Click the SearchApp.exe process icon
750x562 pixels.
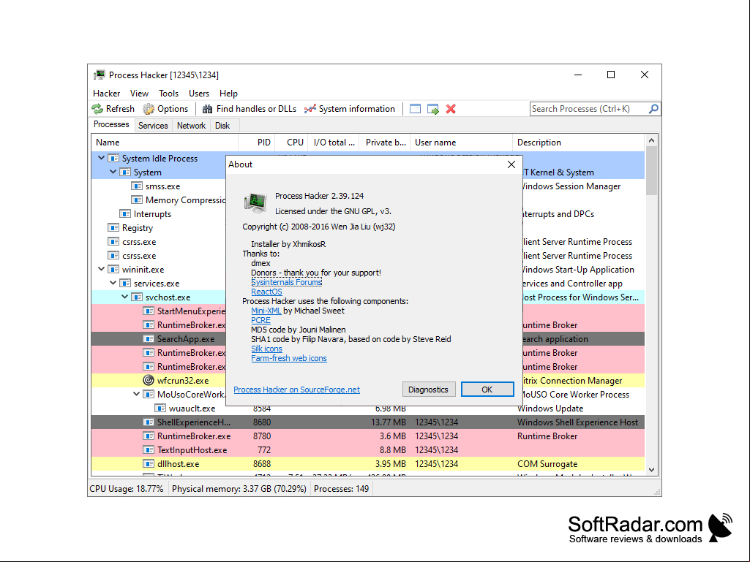pos(149,339)
